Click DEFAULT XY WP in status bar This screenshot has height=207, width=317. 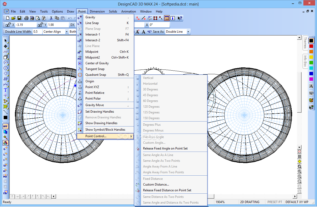coord(297,202)
